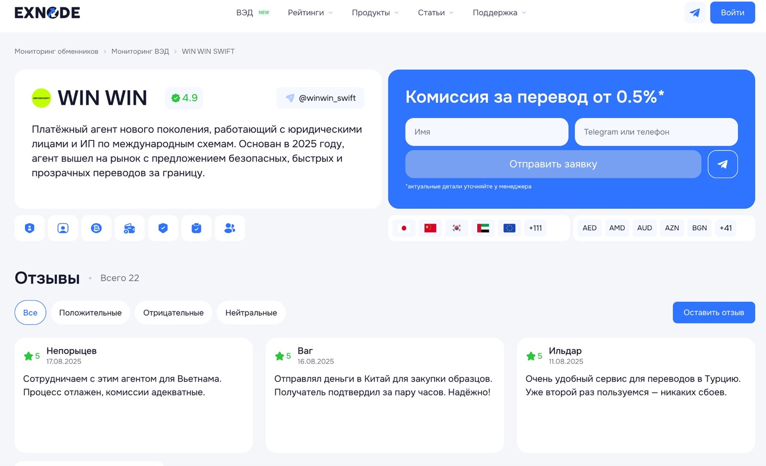Click the date 11.08.2025
766x466 pixels.
(x=566, y=361)
